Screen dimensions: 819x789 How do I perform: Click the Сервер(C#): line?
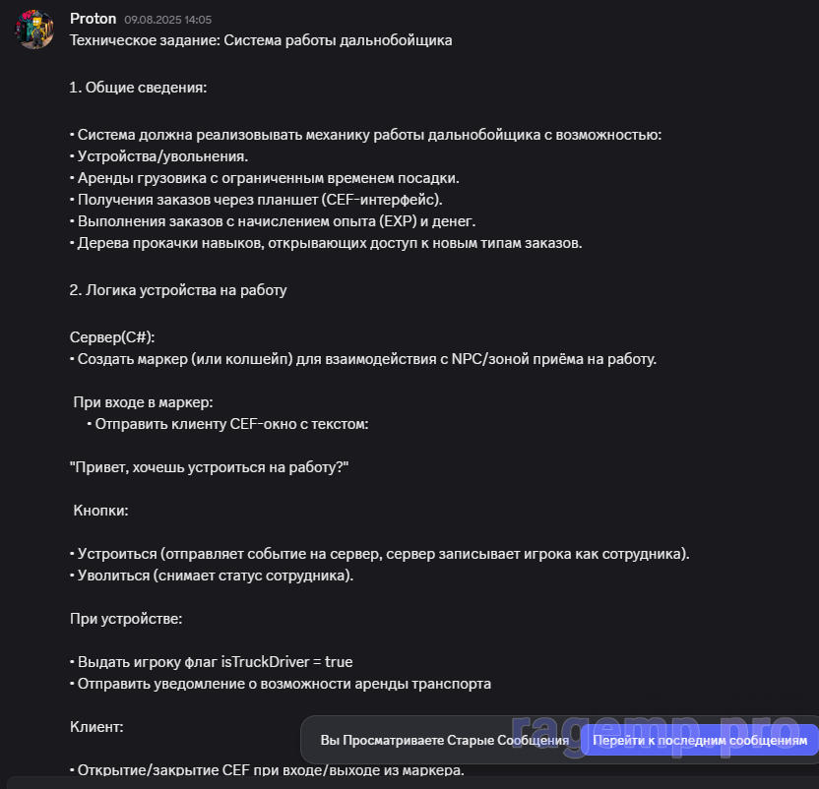click(x=112, y=337)
